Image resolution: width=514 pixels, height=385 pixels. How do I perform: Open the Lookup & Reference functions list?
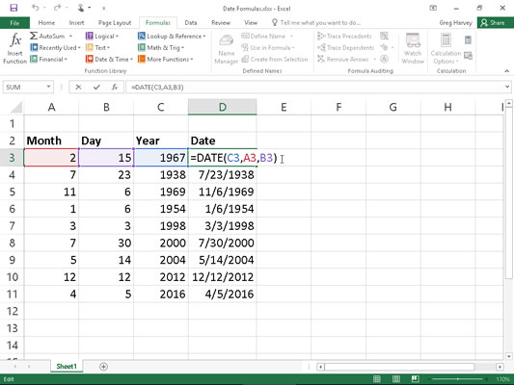click(x=172, y=36)
